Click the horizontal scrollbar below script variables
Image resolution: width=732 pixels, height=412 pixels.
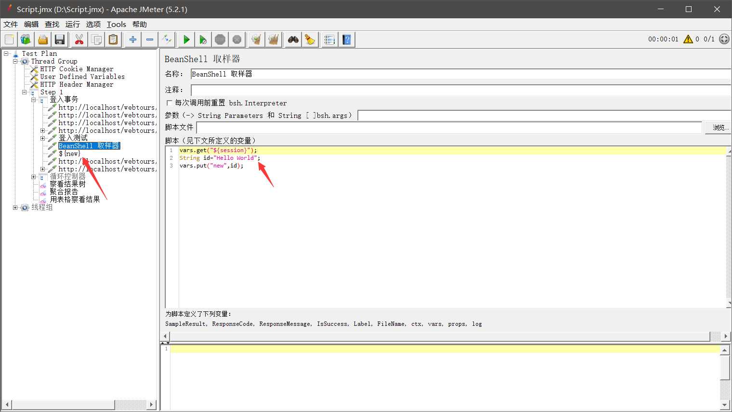click(x=439, y=336)
